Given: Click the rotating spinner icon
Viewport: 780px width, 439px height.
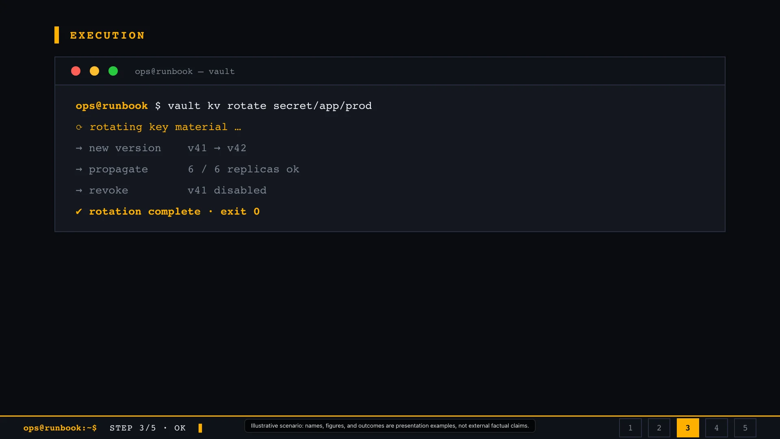Looking at the screenshot, I should tap(79, 127).
